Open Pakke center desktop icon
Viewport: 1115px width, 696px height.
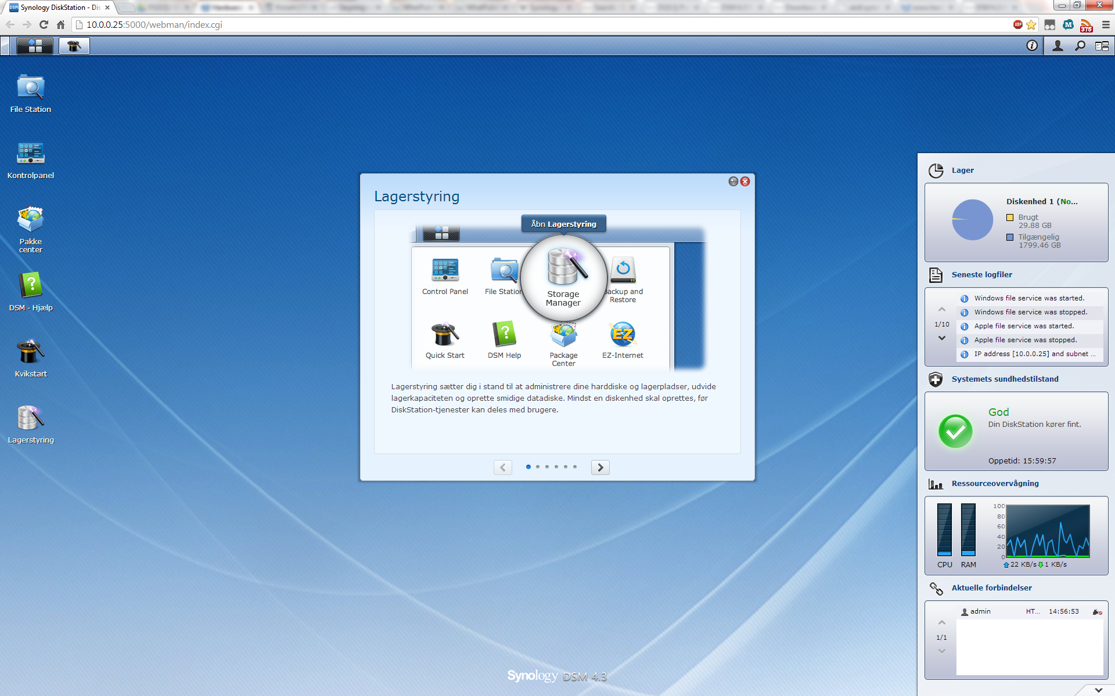[x=31, y=229]
